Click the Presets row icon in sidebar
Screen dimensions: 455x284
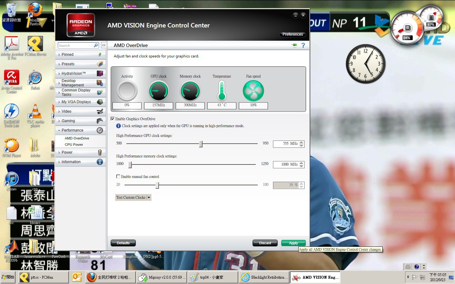click(x=100, y=64)
